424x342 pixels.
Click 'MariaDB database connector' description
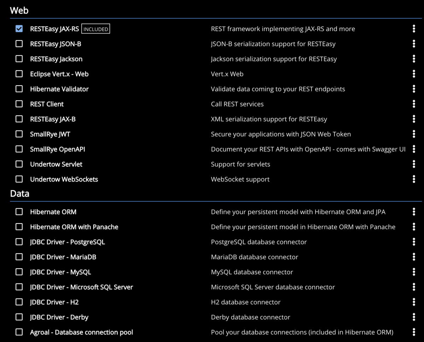tap(254, 257)
